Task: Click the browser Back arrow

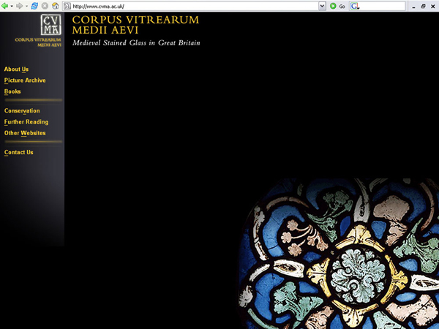Action: tap(5, 6)
